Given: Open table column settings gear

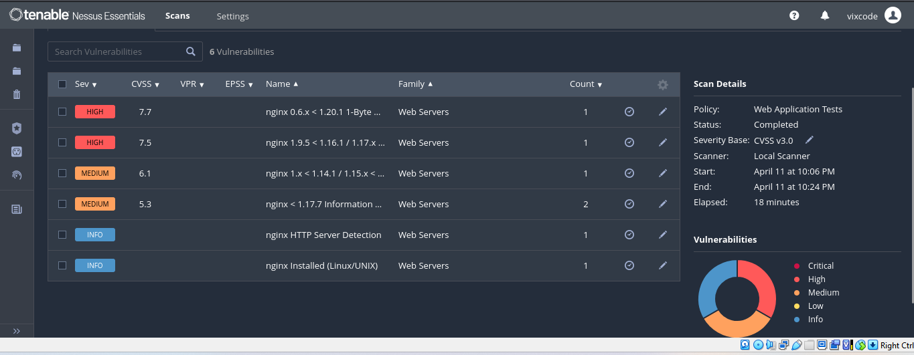Looking at the screenshot, I should click(x=663, y=84).
